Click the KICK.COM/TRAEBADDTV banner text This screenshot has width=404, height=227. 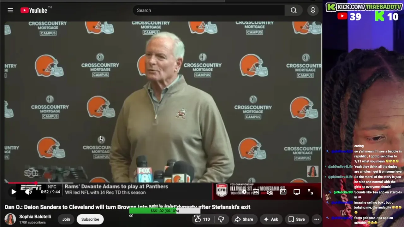pyautogui.click(x=369, y=7)
